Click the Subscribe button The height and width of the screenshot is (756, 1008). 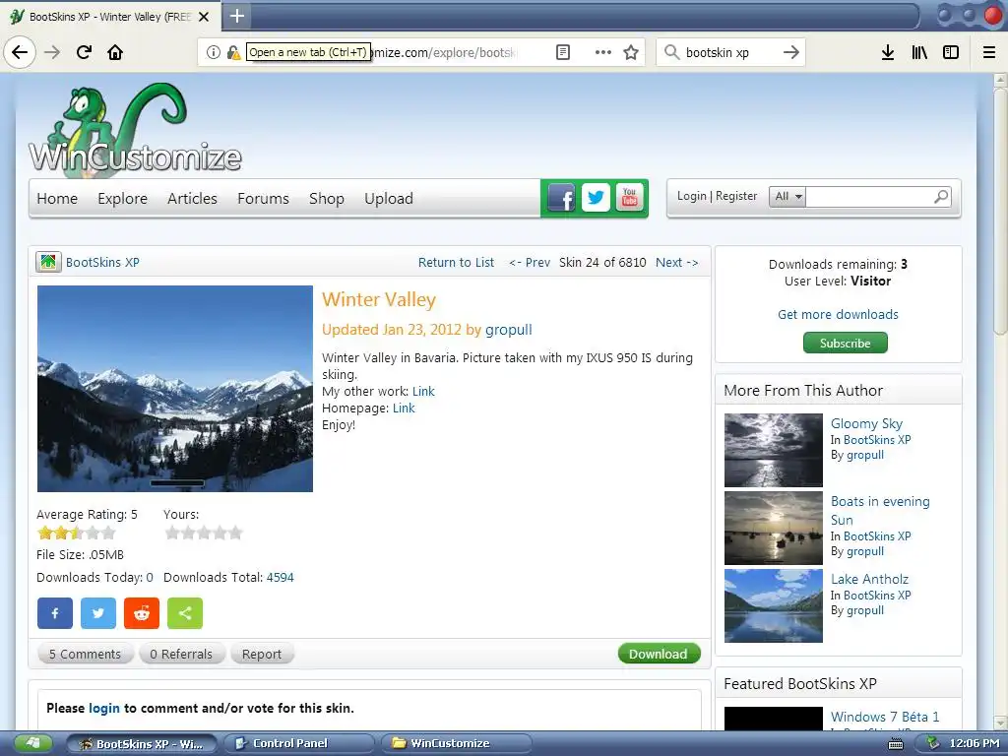coord(846,343)
